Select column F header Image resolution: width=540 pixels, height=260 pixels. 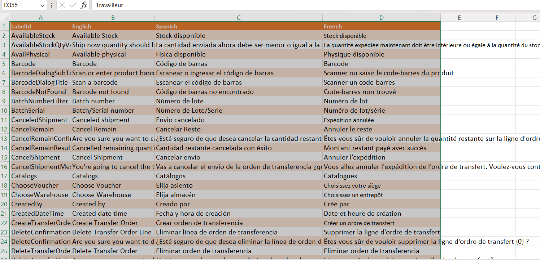tap(497, 18)
